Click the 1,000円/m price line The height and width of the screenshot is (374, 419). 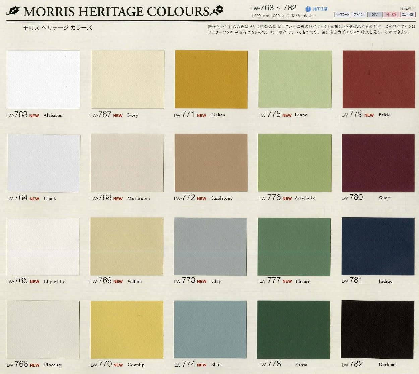(x=284, y=16)
